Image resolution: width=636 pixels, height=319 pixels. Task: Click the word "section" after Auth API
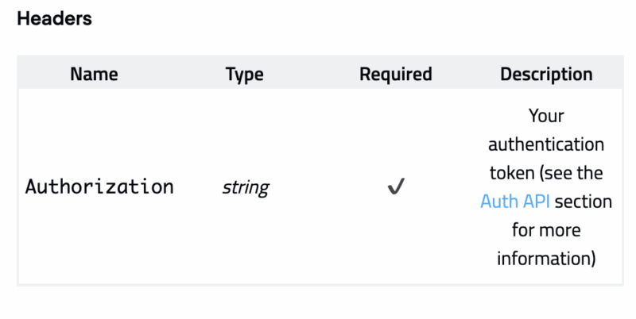(x=583, y=202)
